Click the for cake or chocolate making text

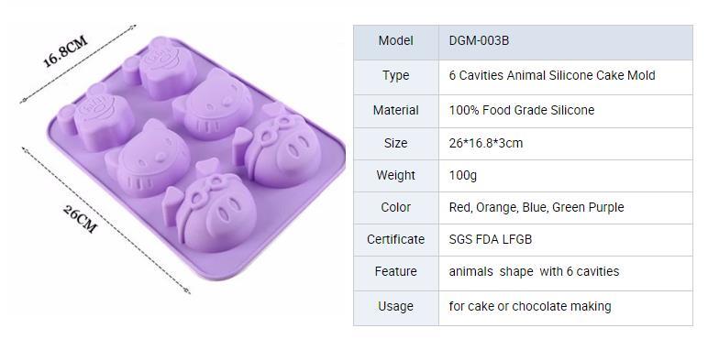click(530, 306)
